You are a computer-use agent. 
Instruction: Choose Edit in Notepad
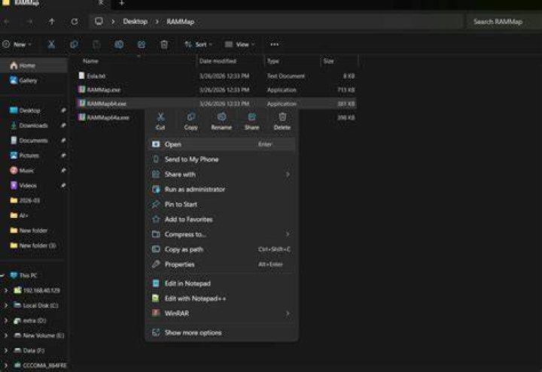click(221, 283)
